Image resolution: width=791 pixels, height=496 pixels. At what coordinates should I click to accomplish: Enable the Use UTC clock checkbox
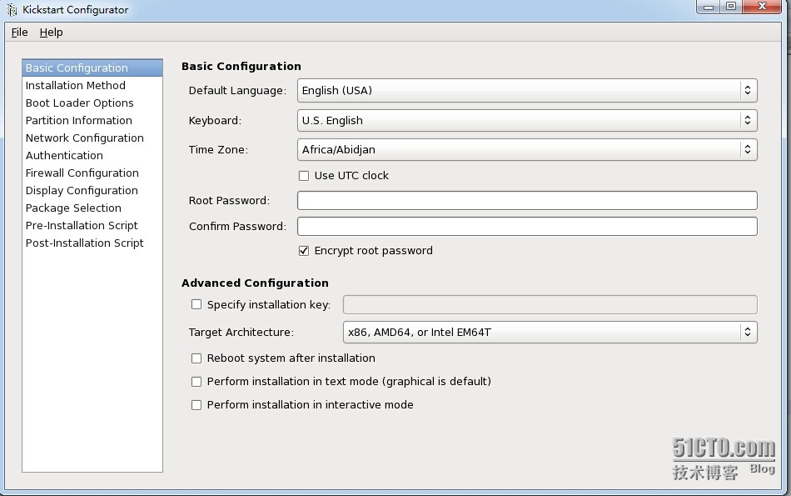tap(304, 176)
